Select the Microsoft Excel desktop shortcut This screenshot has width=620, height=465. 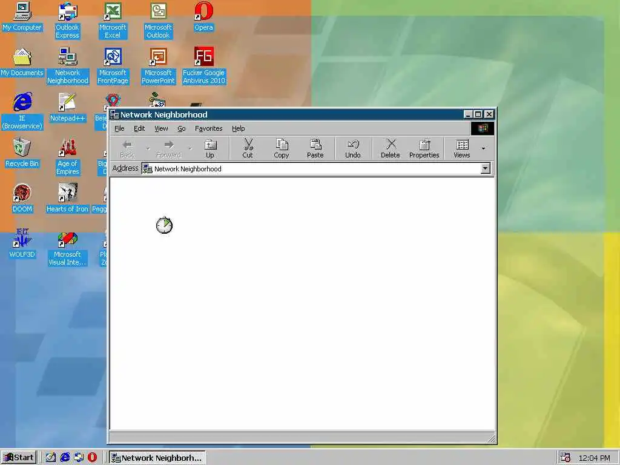[x=113, y=21]
